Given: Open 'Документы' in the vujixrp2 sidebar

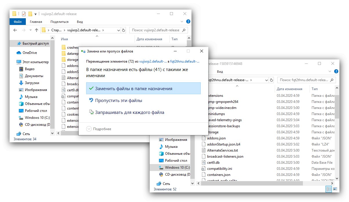Looking at the screenshot, I should click(x=31, y=76).
